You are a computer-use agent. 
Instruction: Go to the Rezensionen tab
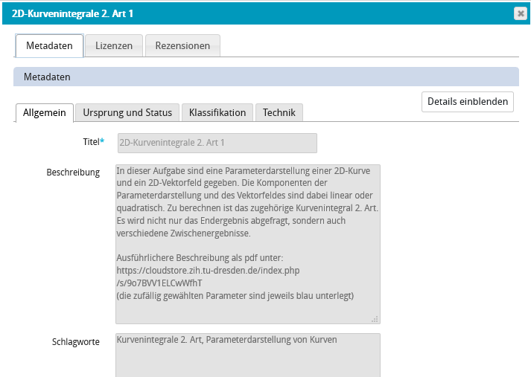point(182,45)
